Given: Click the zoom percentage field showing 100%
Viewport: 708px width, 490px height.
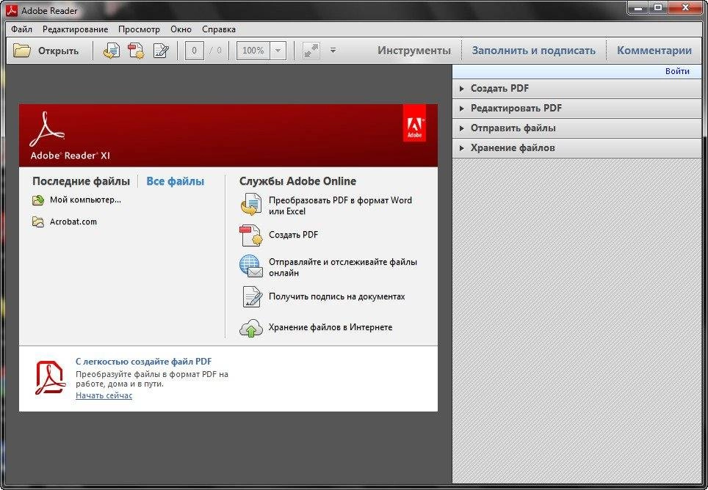Looking at the screenshot, I should coord(253,51).
